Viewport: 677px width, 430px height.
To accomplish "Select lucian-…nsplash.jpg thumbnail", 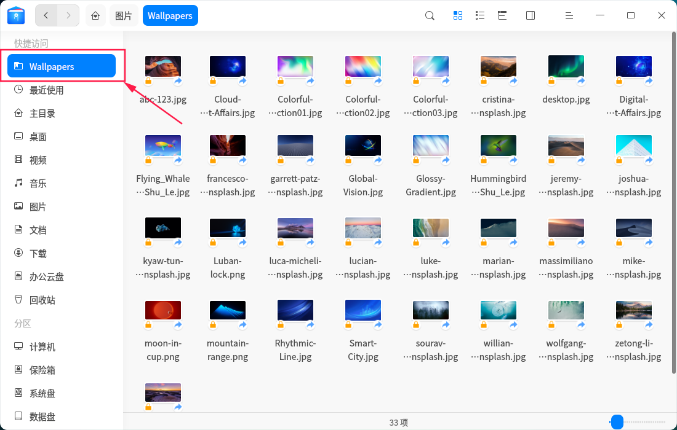I will [x=363, y=227].
